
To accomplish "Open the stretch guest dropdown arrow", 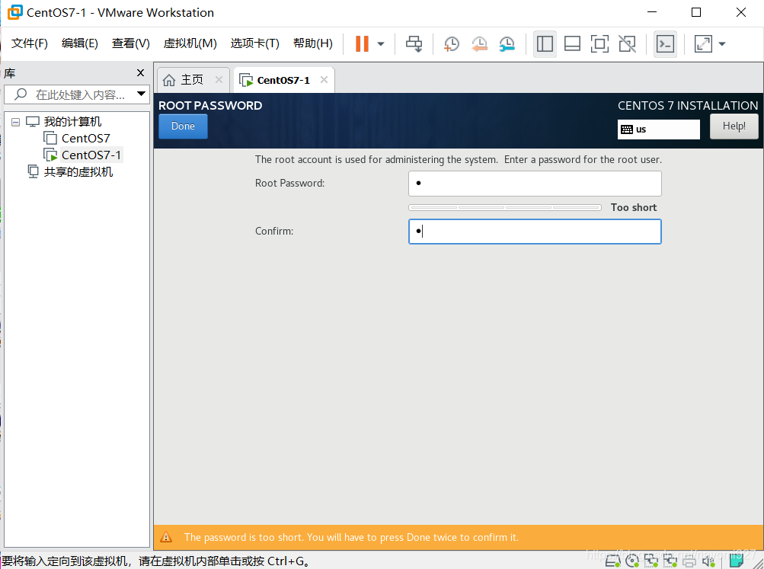I will tap(722, 44).
